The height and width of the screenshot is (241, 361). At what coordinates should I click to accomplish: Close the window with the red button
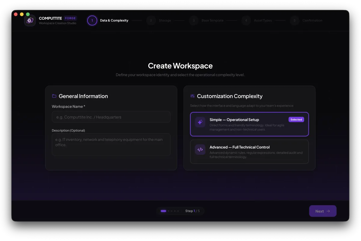click(16, 14)
